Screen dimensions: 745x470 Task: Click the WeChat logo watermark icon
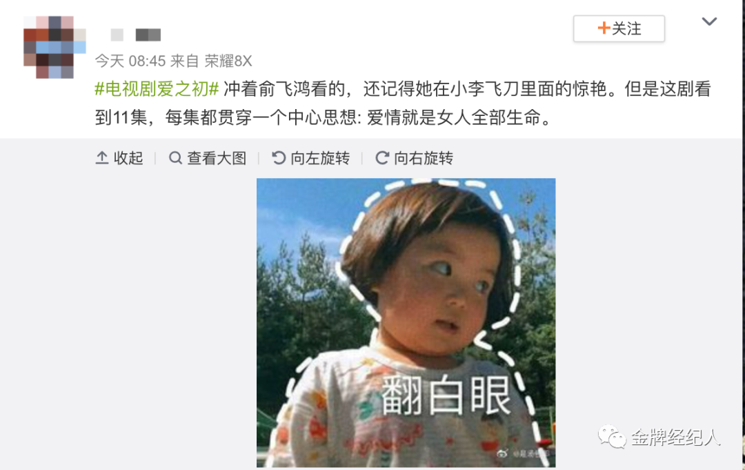pyautogui.click(x=612, y=436)
